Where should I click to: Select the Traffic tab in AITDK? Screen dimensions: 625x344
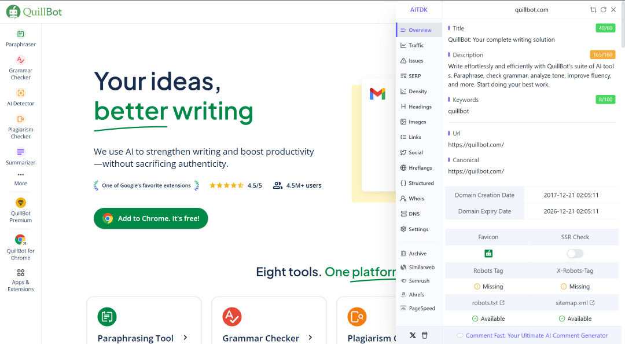419,45
